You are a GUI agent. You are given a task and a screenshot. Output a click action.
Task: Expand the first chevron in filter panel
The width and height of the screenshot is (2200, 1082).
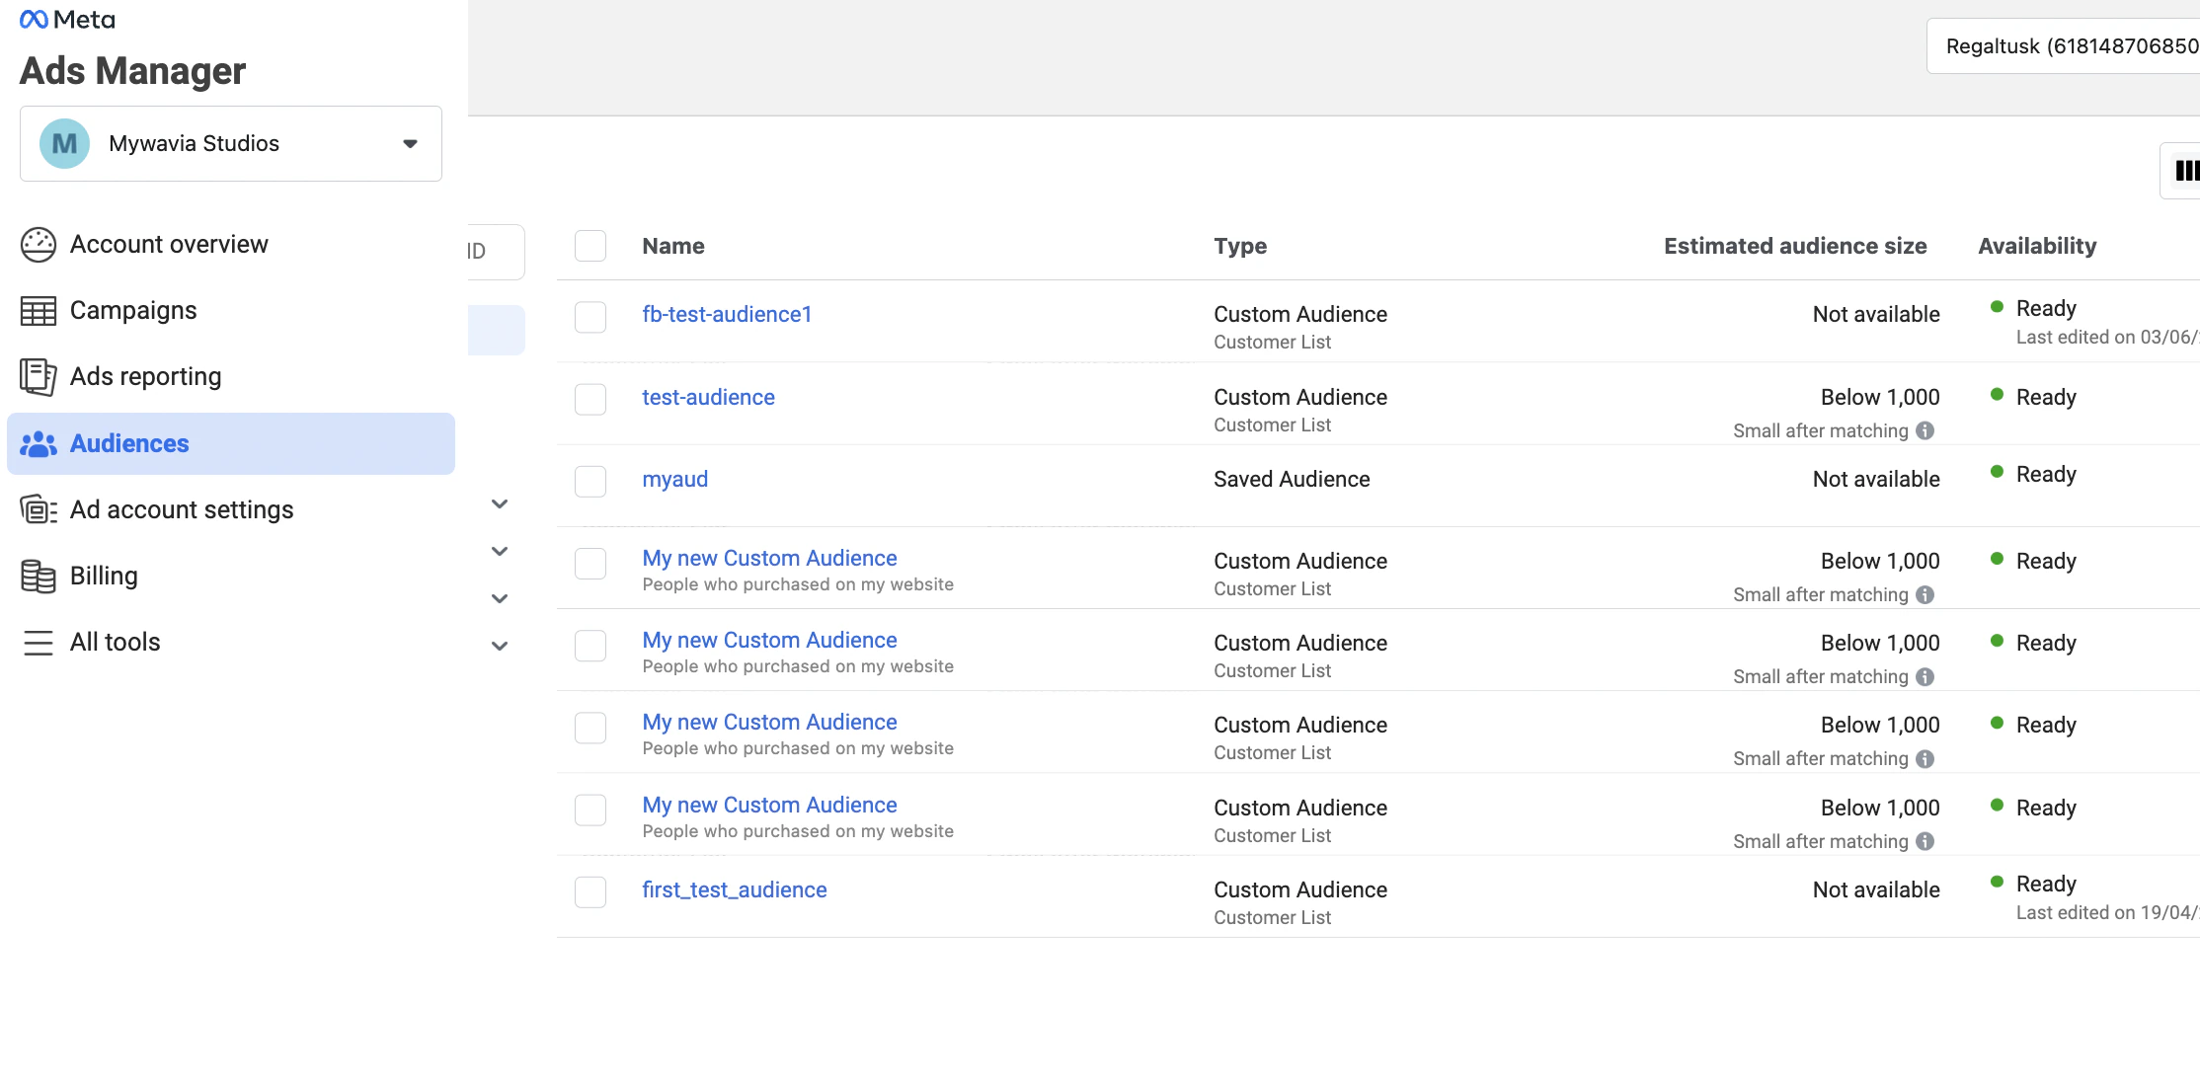(x=500, y=504)
